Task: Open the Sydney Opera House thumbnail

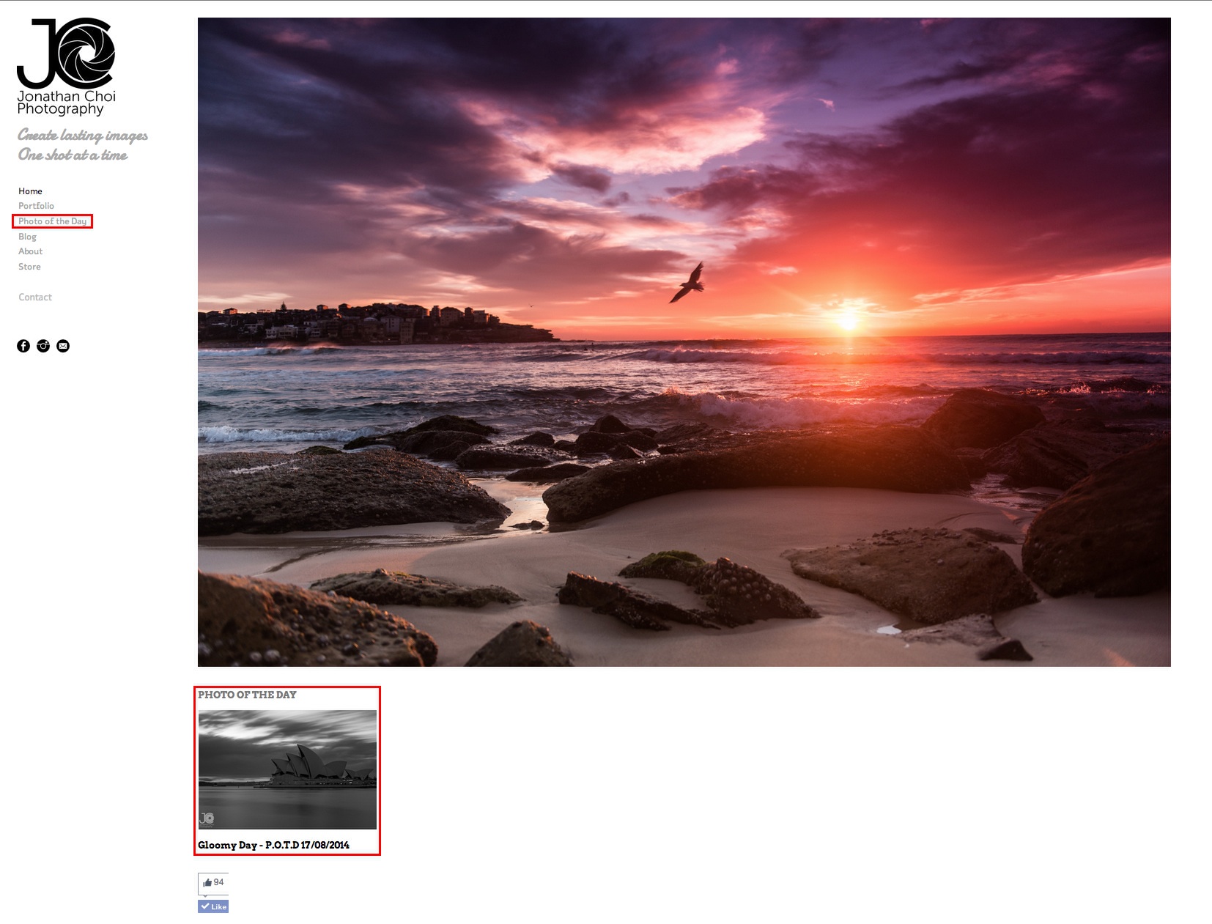Action: click(x=287, y=769)
